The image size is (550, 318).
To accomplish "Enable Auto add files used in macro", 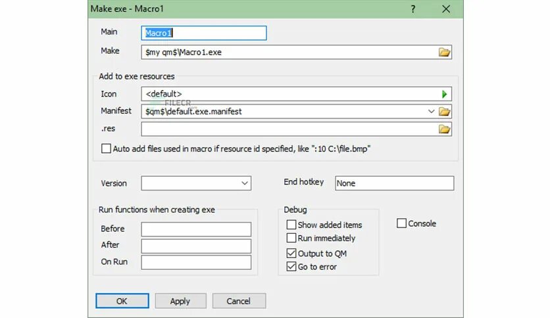I will 106,148.
